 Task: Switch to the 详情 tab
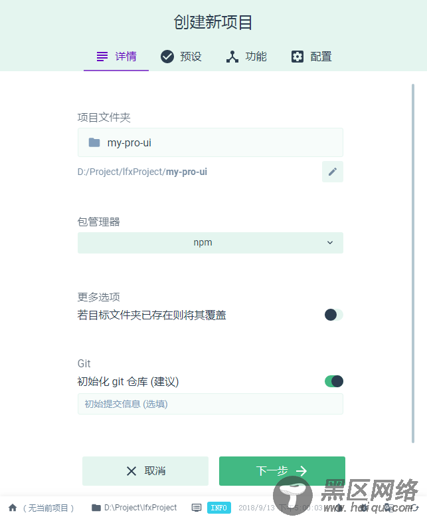(x=116, y=57)
